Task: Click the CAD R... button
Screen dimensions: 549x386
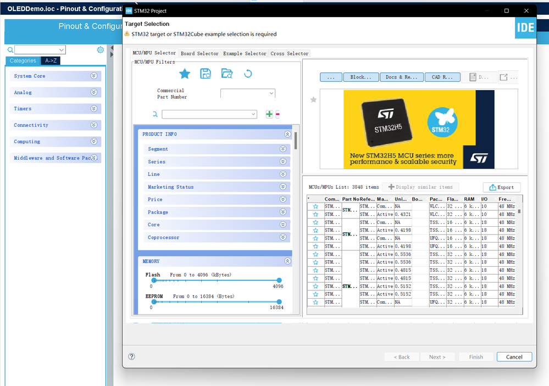Action: [442, 77]
